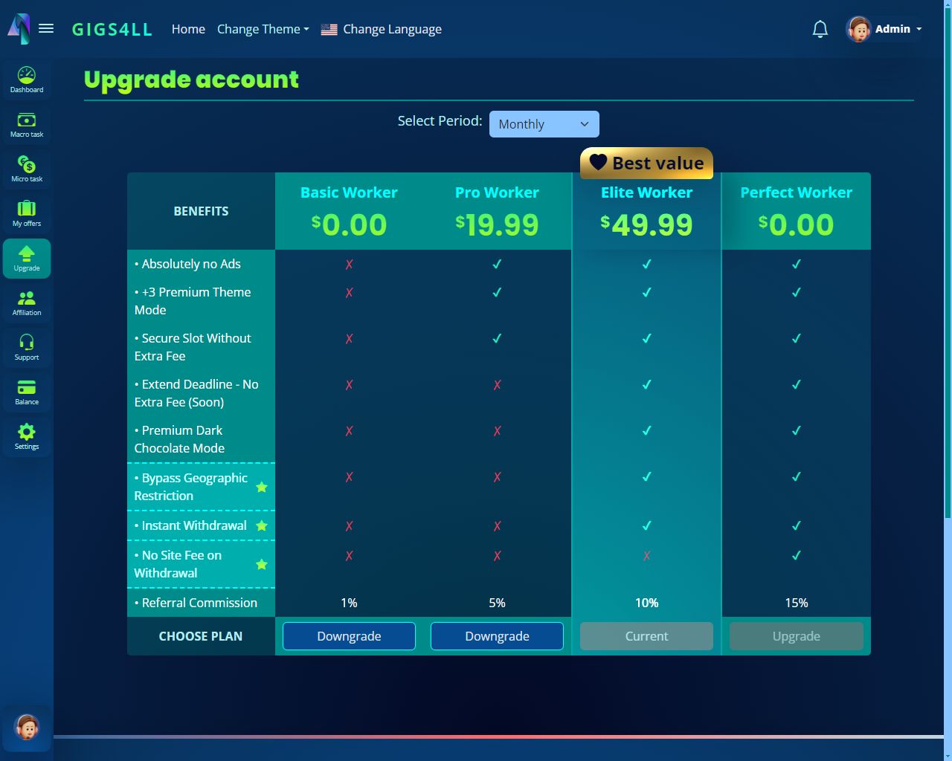The width and height of the screenshot is (952, 761).
Task: Click the +3 Premium Theme Mode benefit
Action: pyautogui.click(x=193, y=301)
